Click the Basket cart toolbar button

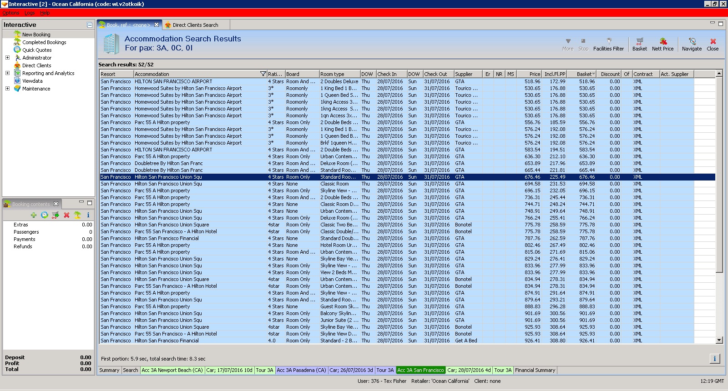point(639,45)
